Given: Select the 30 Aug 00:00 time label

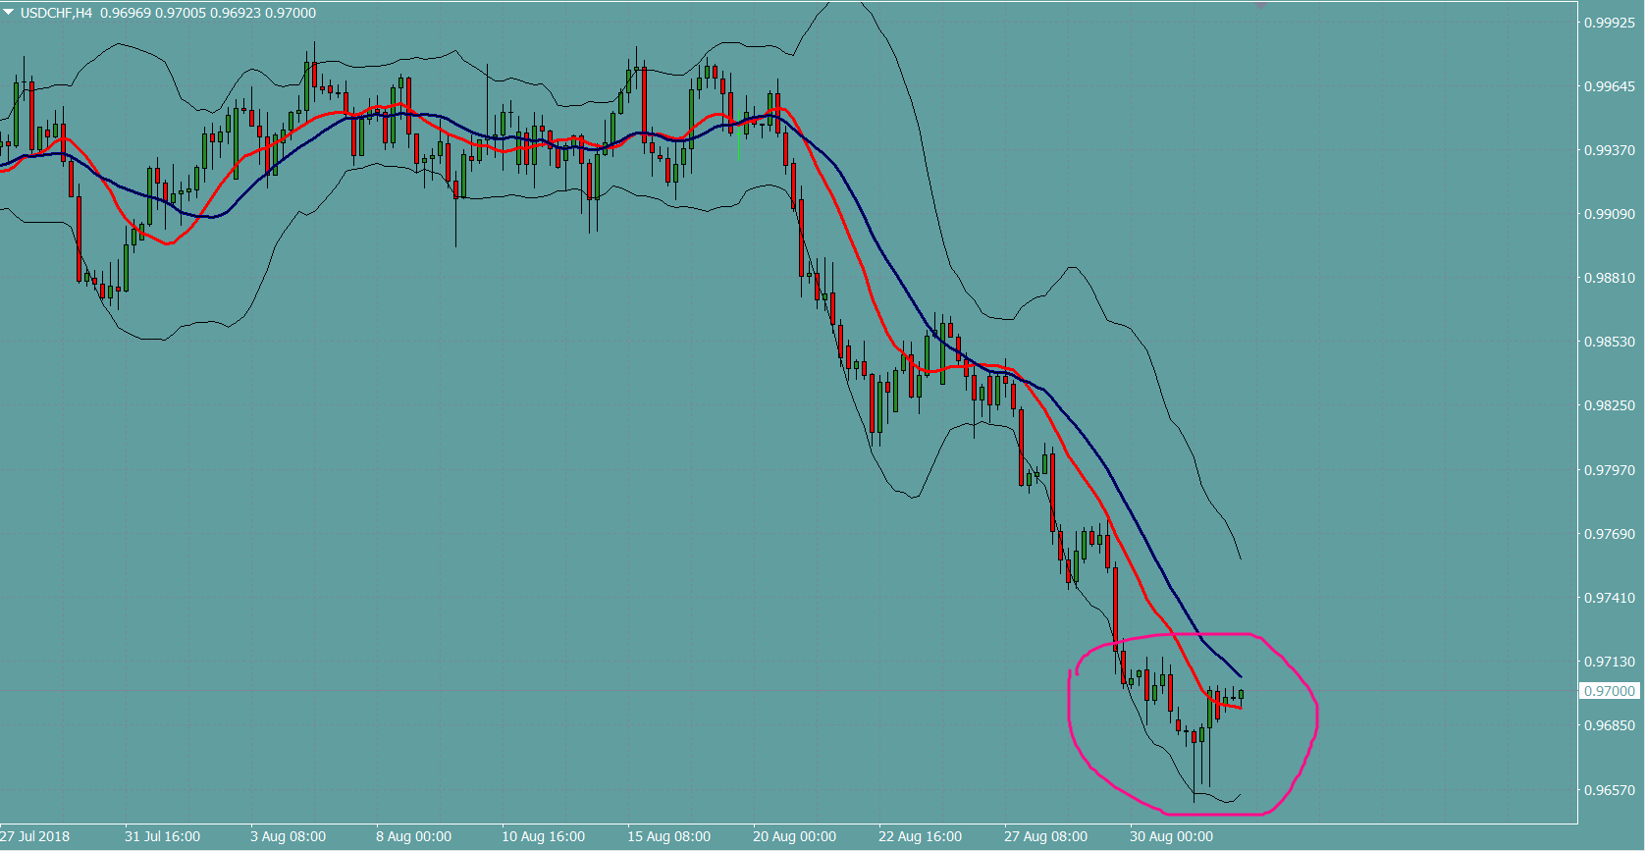Looking at the screenshot, I should tap(1171, 836).
